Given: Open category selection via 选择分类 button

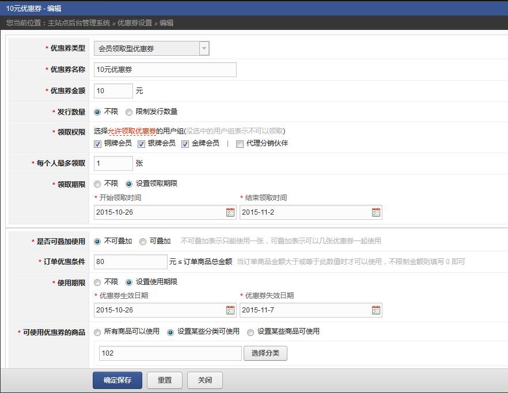Looking at the screenshot, I should [266, 353].
